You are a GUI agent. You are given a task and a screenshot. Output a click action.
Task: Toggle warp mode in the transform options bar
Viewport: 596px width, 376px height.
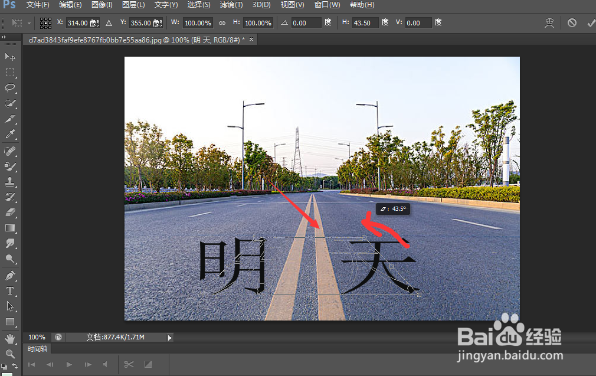tap(549, 22)
